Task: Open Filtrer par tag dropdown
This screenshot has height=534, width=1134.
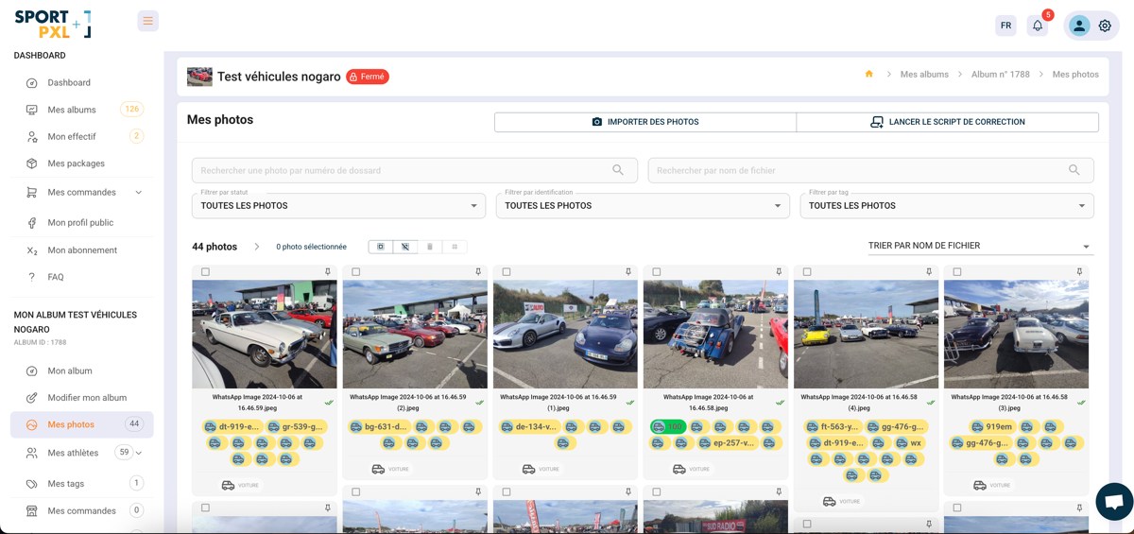Action: (x=947, y=205)
